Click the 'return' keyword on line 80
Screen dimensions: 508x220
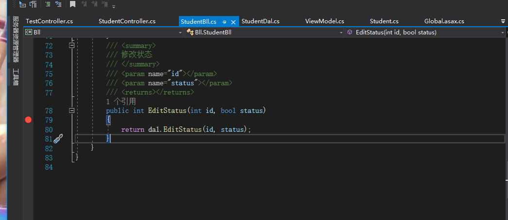(133, 129)
